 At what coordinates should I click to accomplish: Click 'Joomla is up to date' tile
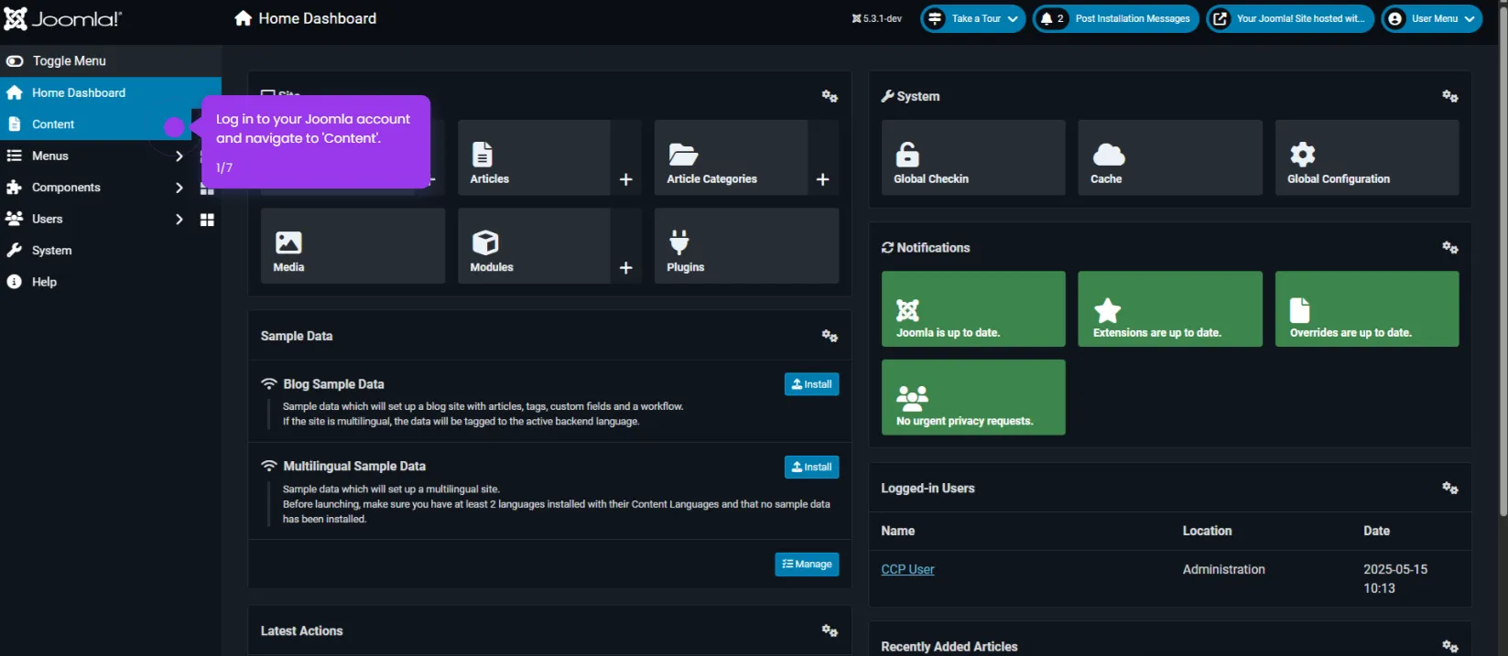[973, 308]
